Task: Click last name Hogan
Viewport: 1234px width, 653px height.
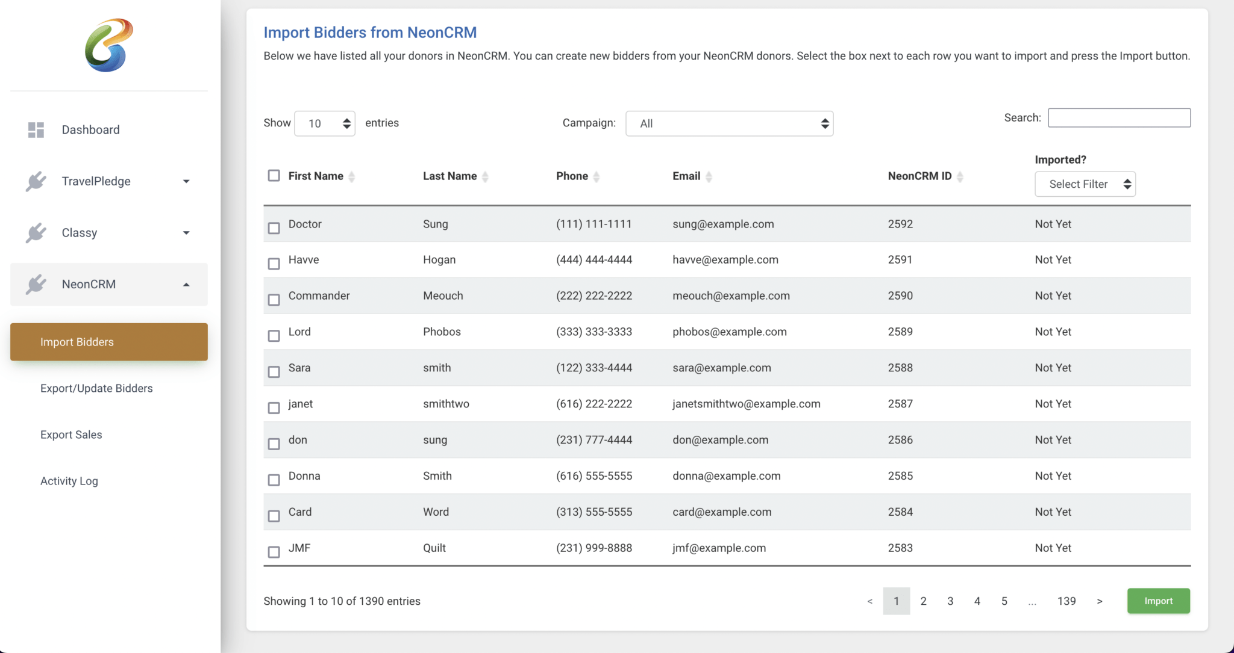Action: (x=439, y=260)
